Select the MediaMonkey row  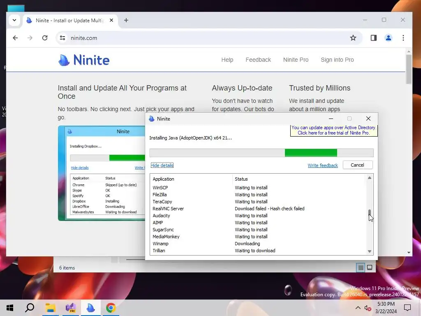click(x=258, y=237)
